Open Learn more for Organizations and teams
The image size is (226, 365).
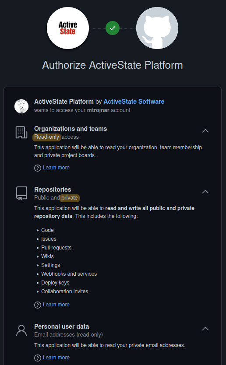[x=56, y=168]
